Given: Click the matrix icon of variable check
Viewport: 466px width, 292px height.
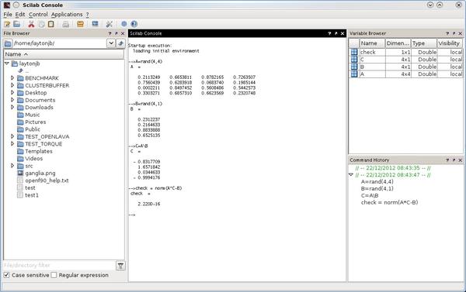Looking at the screenshot, I should pyautogui.click(x=354, y=52).
